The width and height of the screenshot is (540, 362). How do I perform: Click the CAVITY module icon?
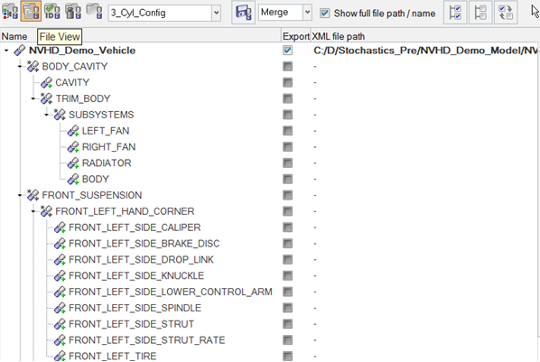tap(46, 82)
